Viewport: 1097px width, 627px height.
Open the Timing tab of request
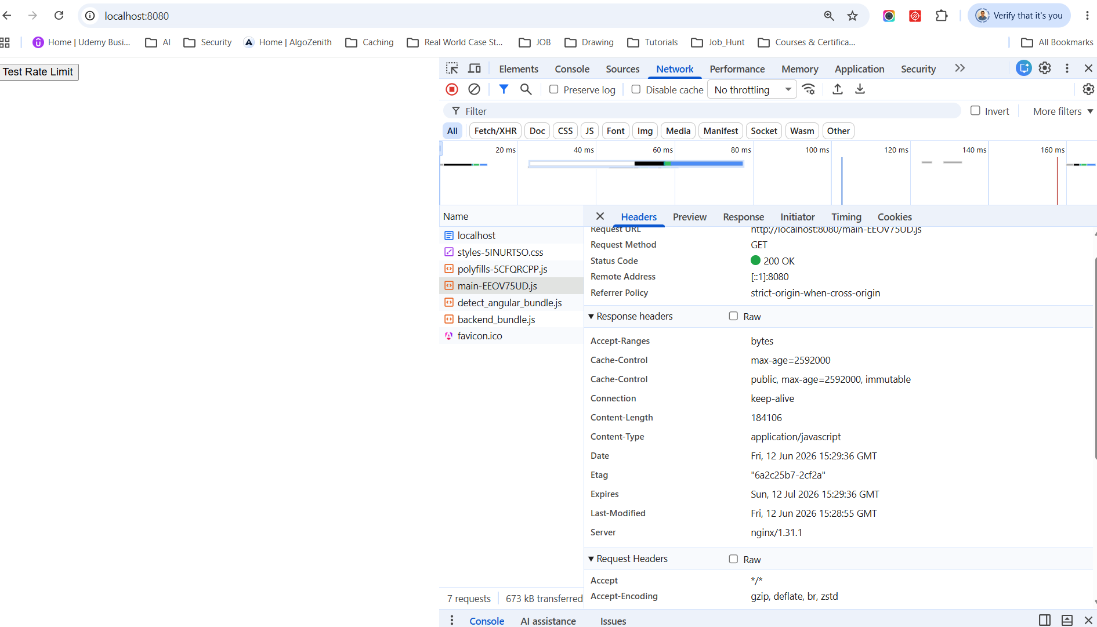(x=846, y=217)
